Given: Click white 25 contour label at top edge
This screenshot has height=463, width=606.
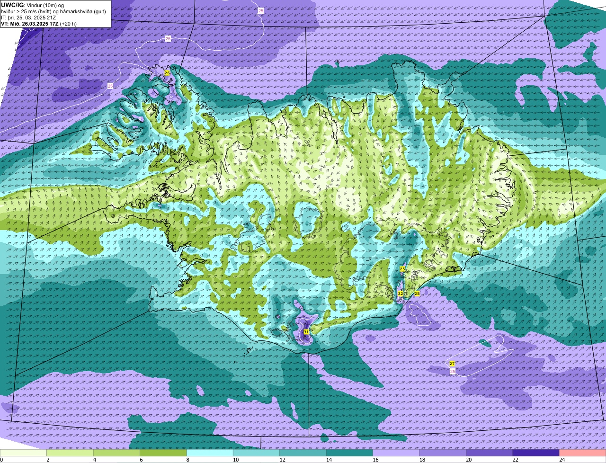Looking at the screenshot, I should coord(261,10).
